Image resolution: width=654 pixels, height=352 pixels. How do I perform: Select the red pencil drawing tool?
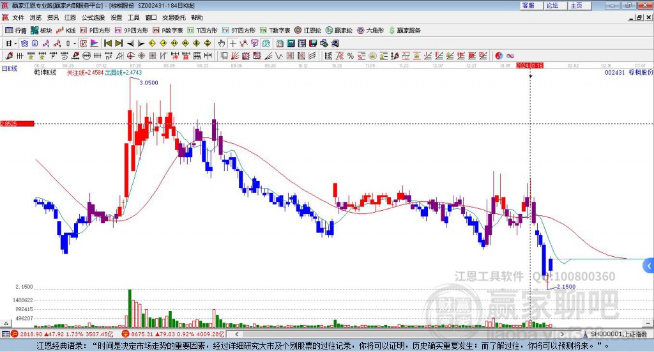coord(9,56)
